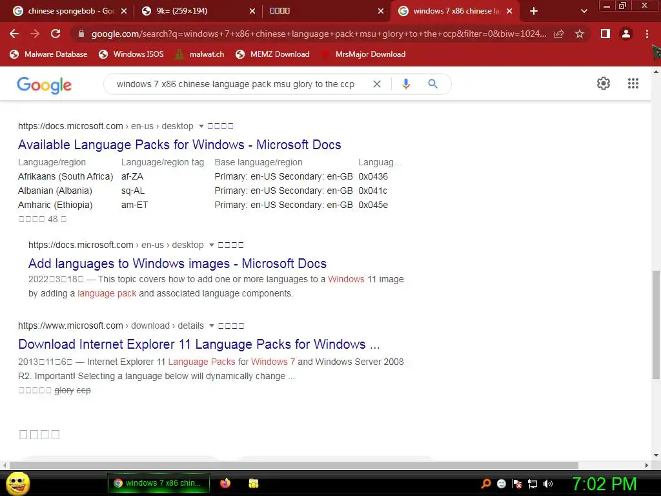The height and width of the screenshot is (496, 661).
Task: Expand options arrow for Add languages result
Action: [212, 245]
